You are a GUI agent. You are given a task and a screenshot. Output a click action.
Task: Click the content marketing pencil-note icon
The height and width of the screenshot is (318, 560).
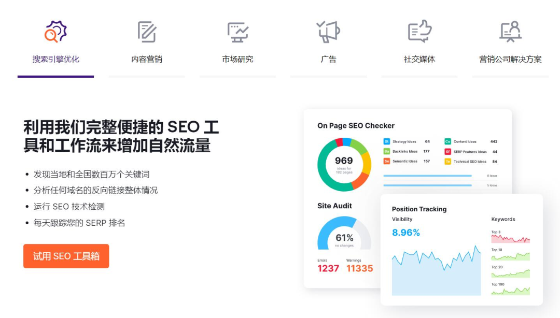pos(147,32)
